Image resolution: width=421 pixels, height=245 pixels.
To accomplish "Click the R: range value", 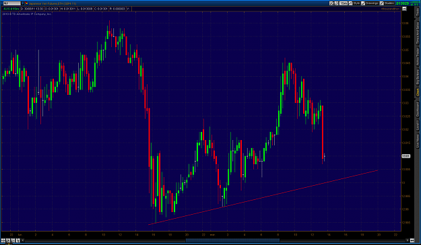I will point(117,9).
